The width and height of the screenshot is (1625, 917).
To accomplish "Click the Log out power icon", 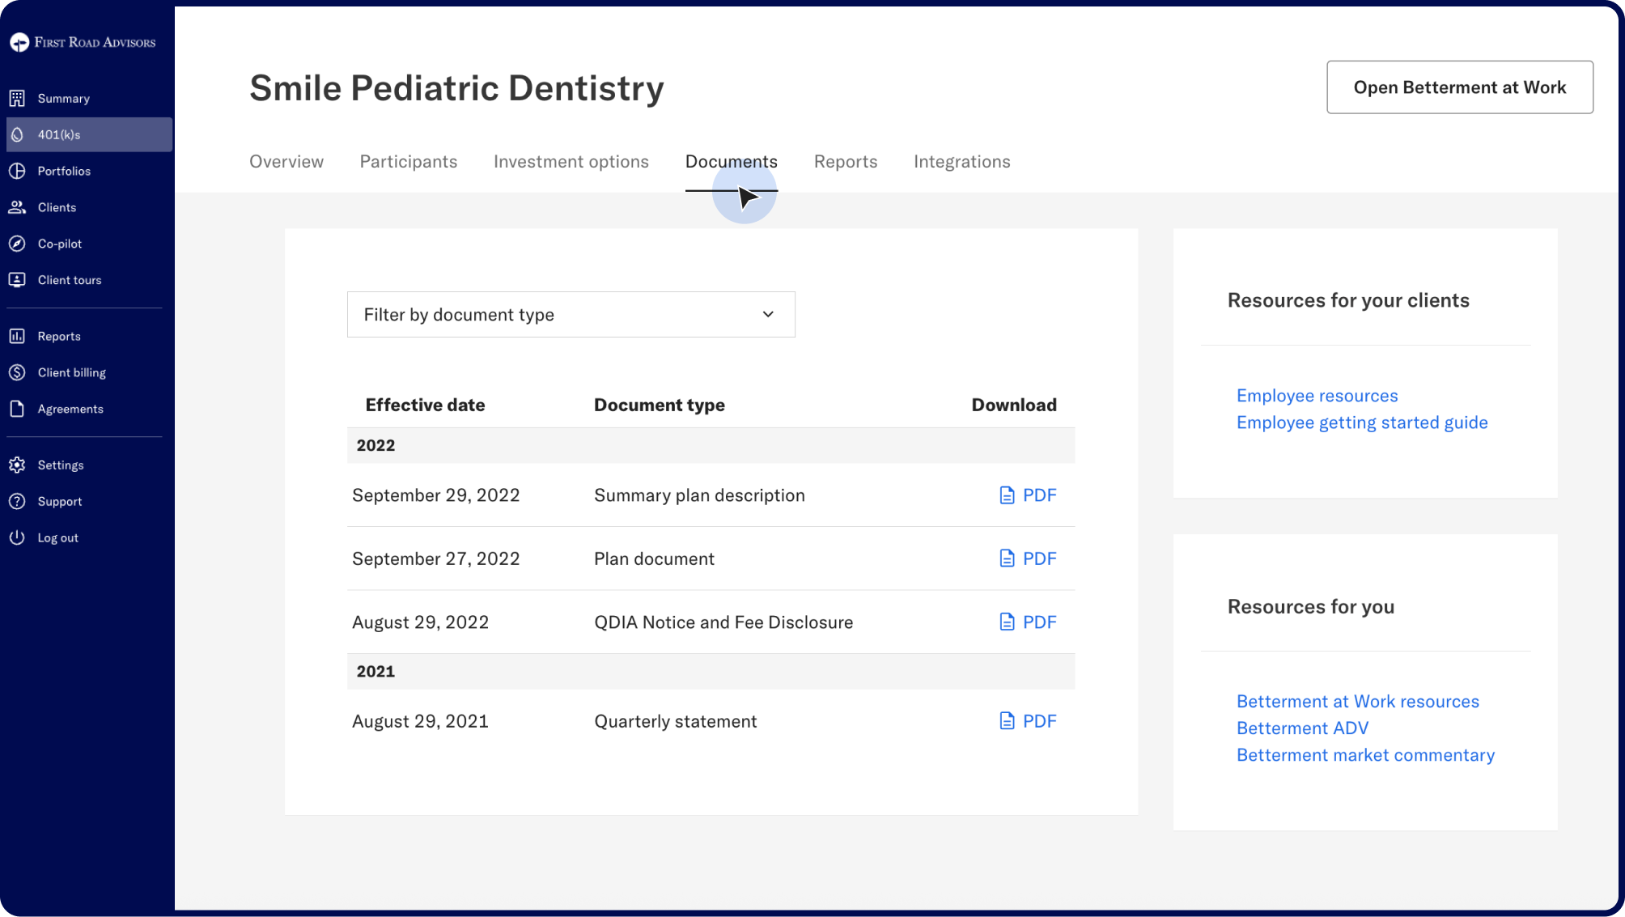I will coord(17,538).
